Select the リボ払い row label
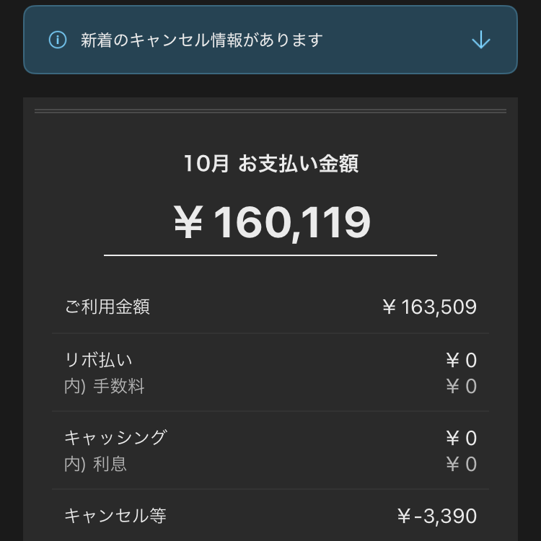Viewport: 541px width, 541px height. pos(99,360)
